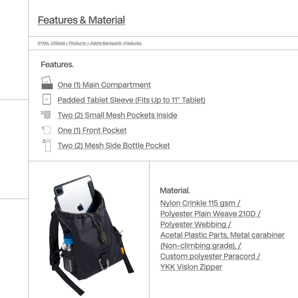
Task: Open YKK Vislon Zipper link
Action: [191, 267]
